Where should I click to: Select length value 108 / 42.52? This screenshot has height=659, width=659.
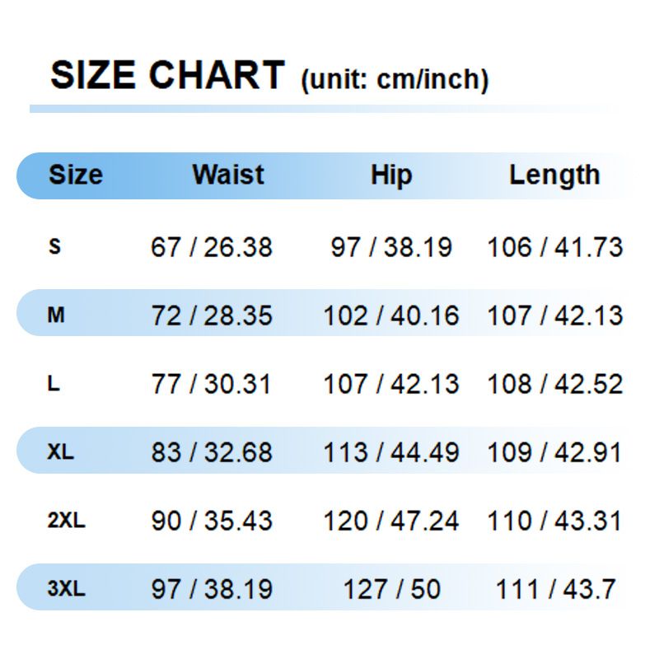coord(555,384)
